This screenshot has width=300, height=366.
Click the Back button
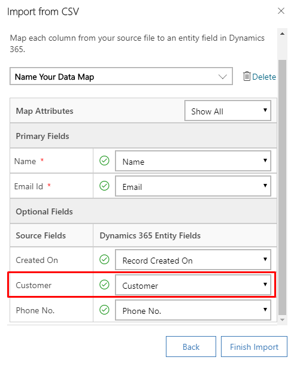click(x=191, y=347)
